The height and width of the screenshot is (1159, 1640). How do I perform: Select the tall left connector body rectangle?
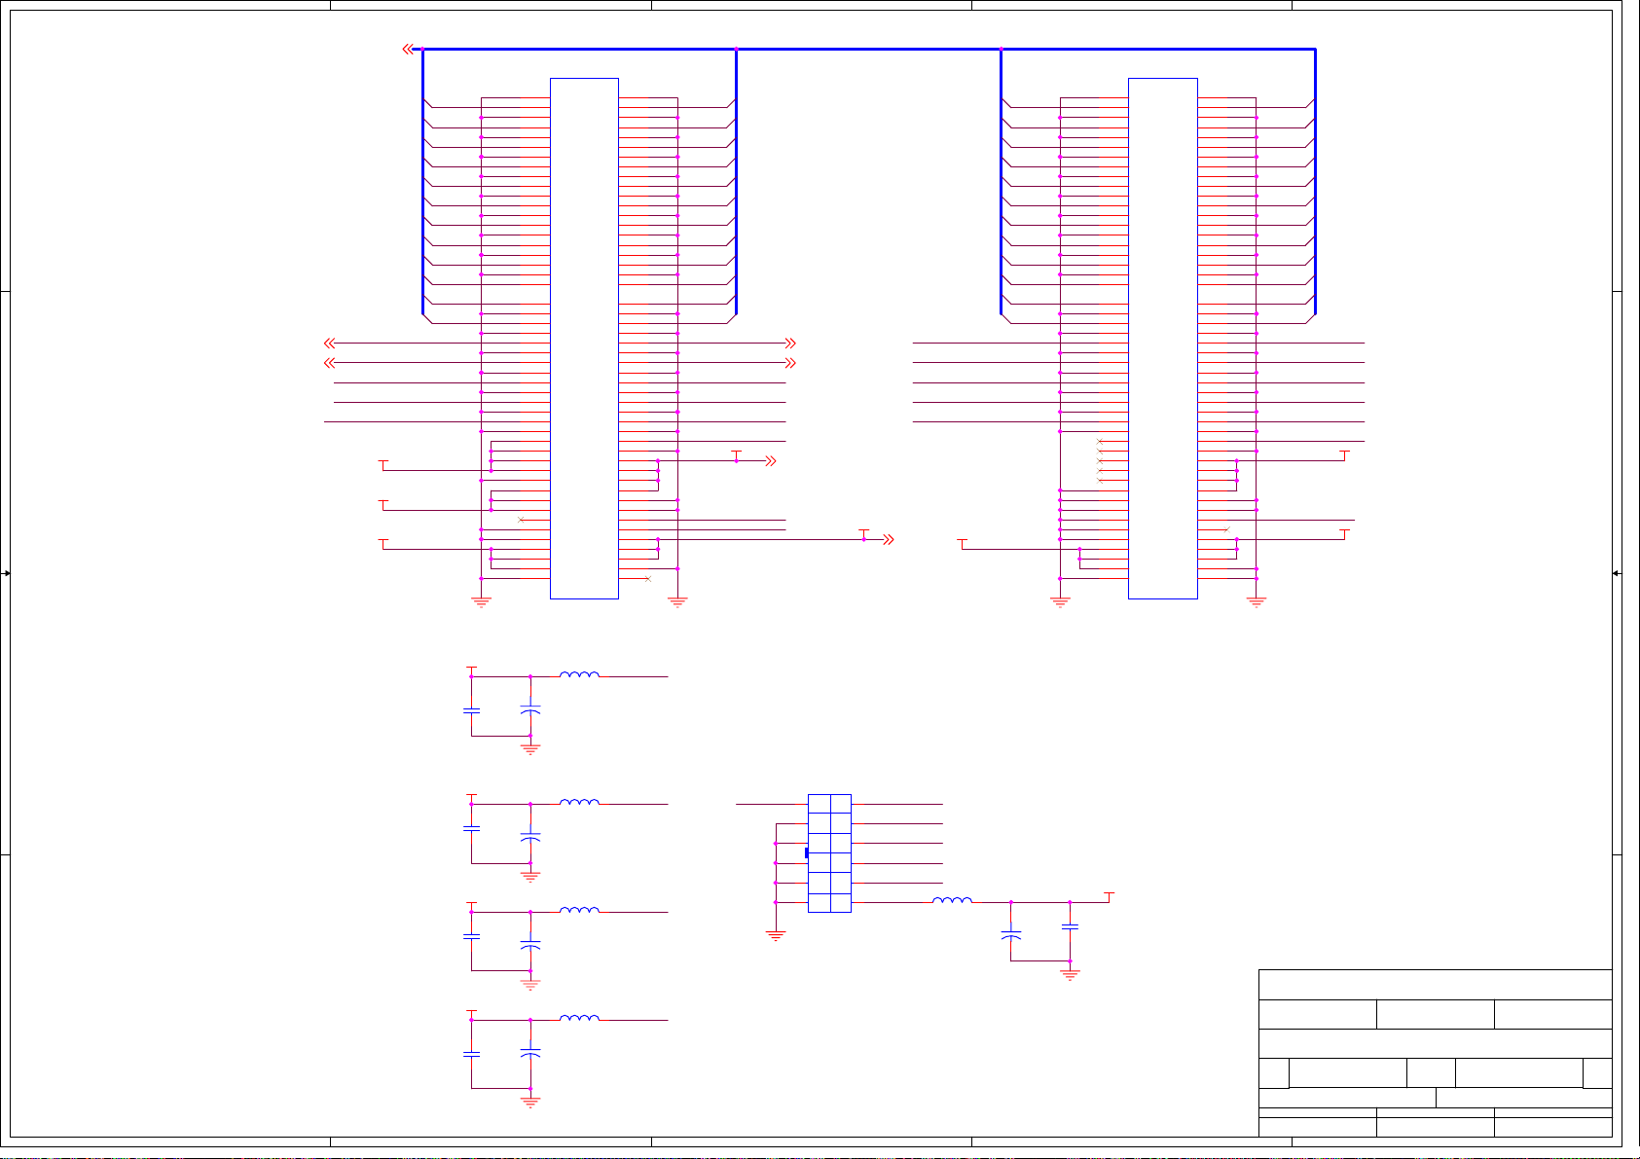tap(584, 339)
